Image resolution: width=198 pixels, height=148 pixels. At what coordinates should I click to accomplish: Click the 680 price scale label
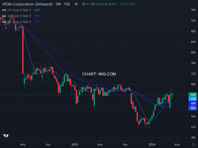click(x=193, y=84)
